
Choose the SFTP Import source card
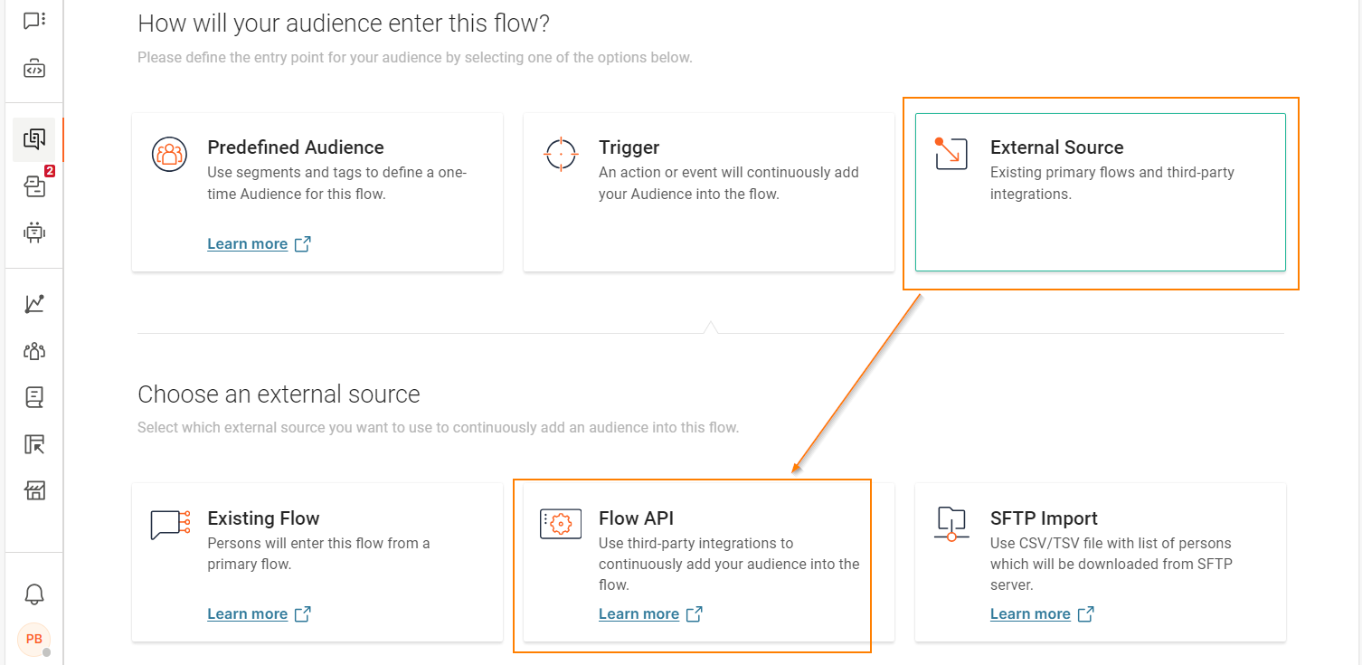pyautogui.click(x=1100, y=562)
